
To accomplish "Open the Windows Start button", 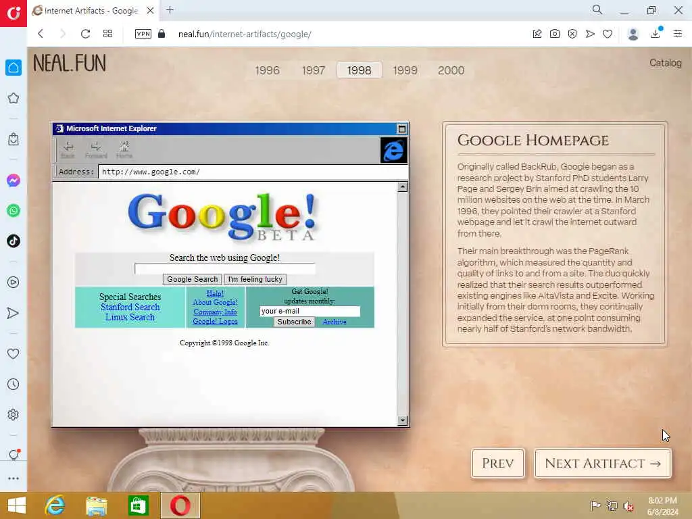I will pyautogui.click(x=17, y=505).
